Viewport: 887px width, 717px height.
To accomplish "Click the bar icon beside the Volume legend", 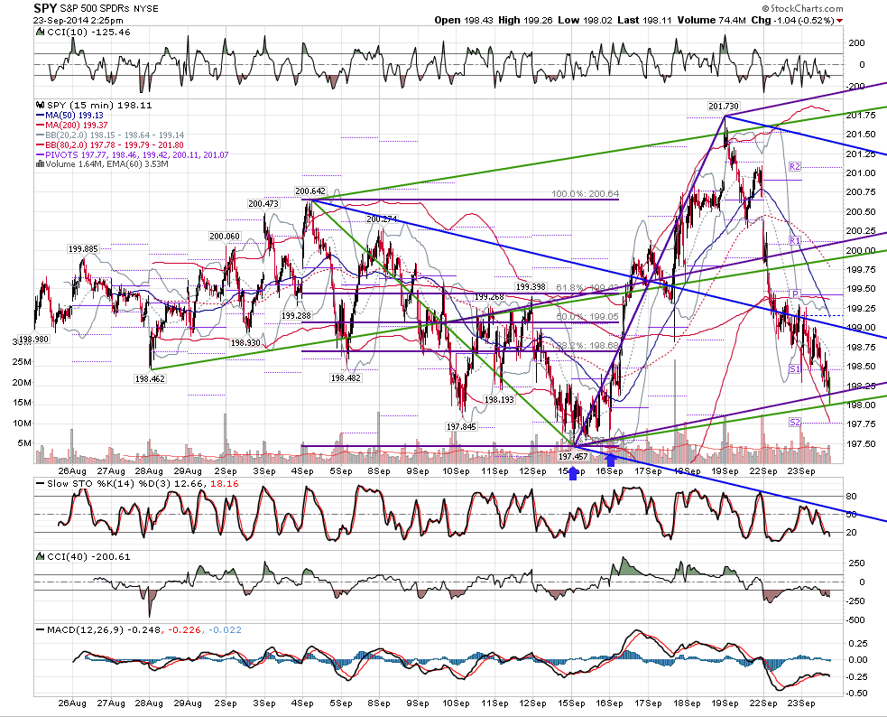I will [40, 164].
